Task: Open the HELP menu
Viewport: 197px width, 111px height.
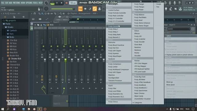Action: click(x=40, y=3)
